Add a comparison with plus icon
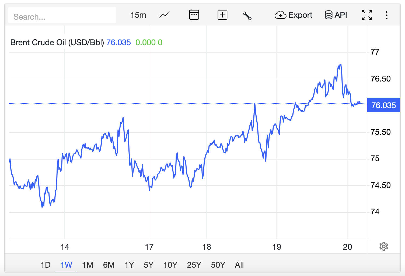 click(222, 15)
